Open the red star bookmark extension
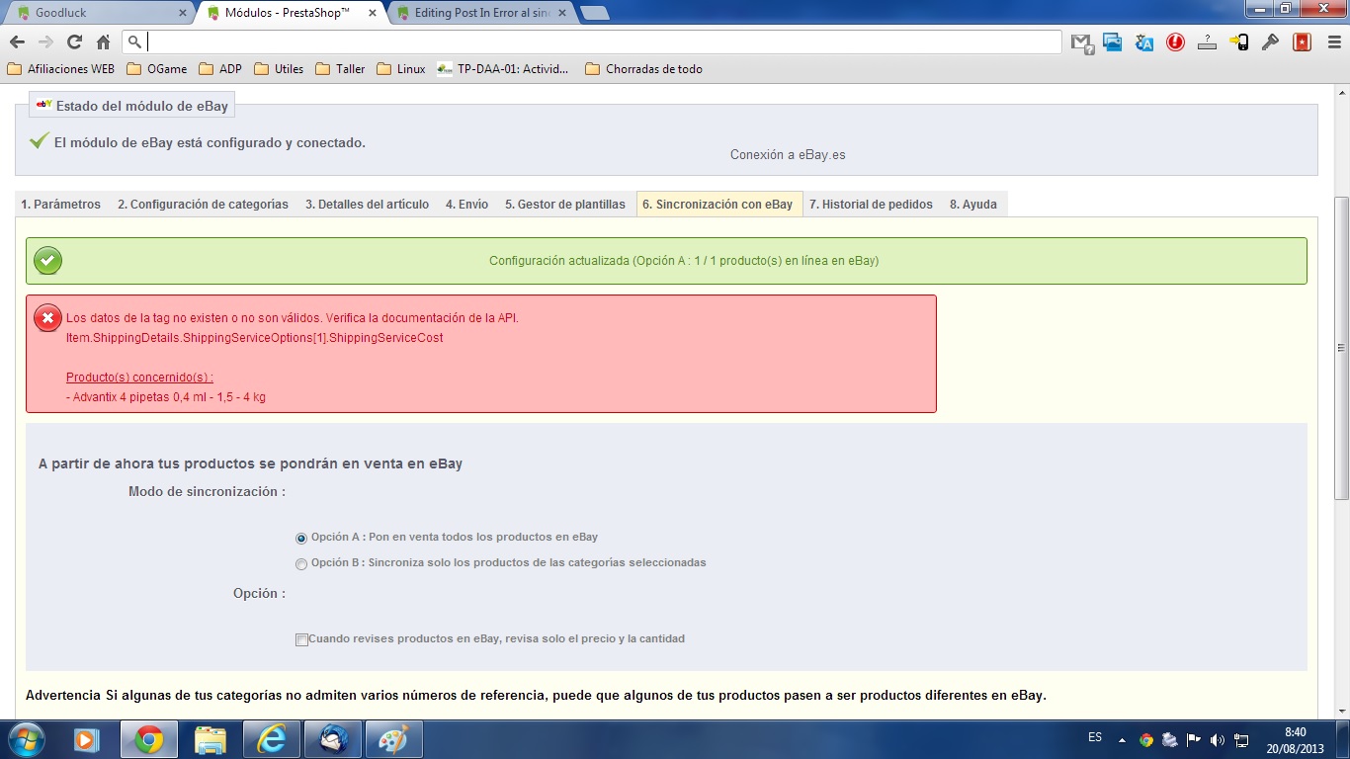 point(1303,42)
